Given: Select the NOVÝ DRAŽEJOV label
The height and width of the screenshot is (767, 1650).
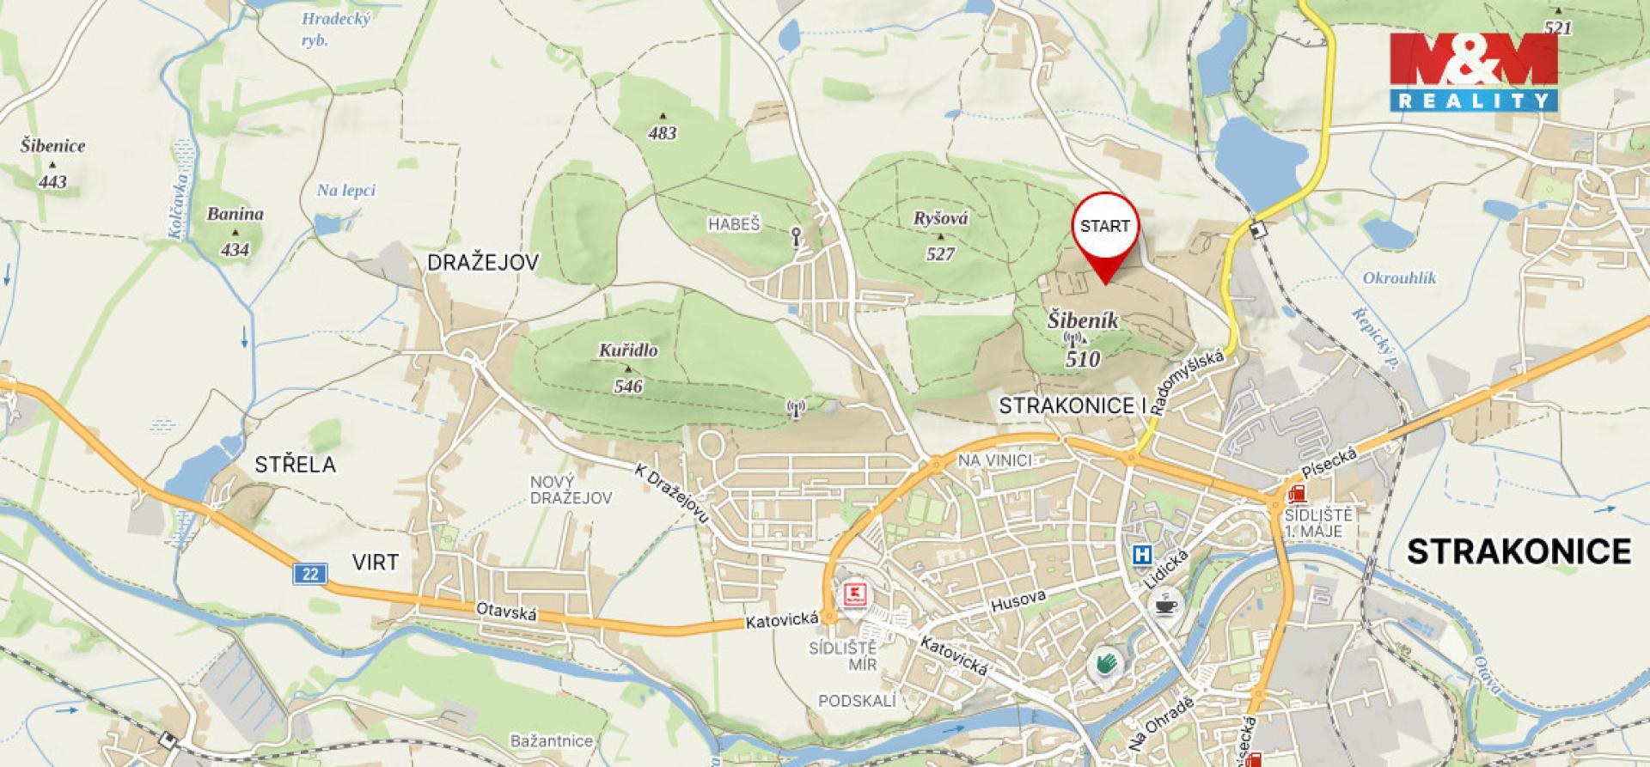Looking at the screenshot, I should 571,490.
